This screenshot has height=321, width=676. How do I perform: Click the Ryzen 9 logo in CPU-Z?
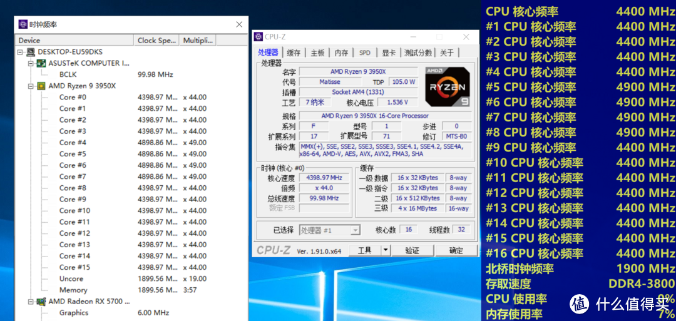[x=447, y=86]
